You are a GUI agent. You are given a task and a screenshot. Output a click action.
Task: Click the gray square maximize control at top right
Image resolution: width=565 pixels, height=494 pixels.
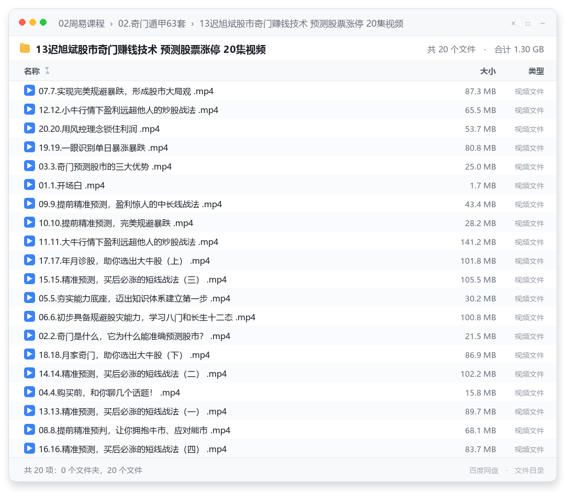click(x=528, y=24)
